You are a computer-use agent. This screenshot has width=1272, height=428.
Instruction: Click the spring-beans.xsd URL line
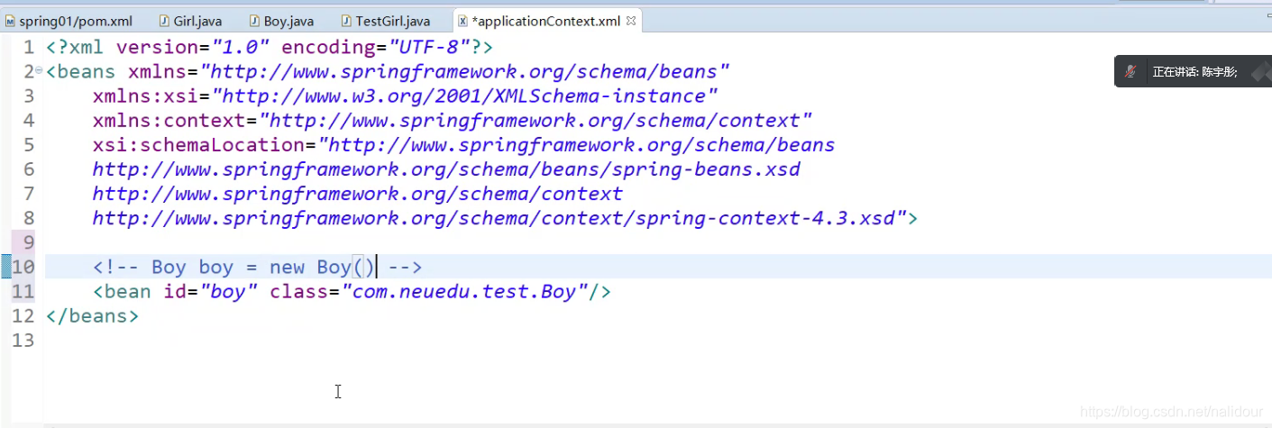pyautogui.click(x=446, y=169)
